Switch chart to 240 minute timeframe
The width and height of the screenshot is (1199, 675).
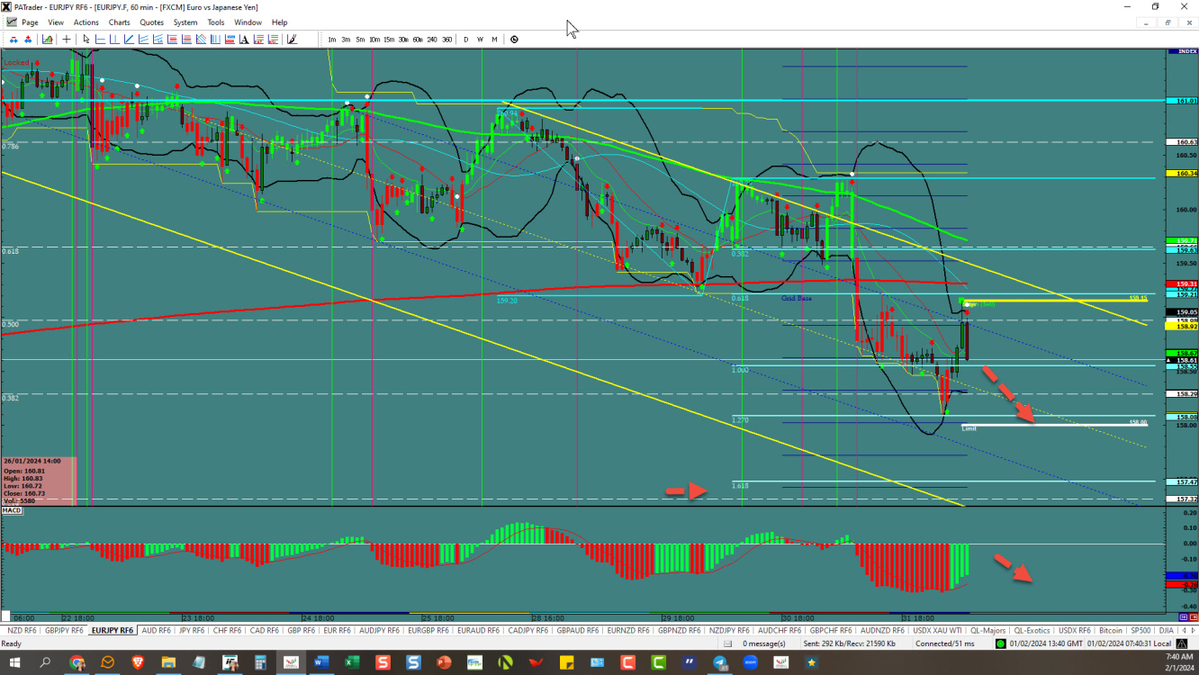coord(432,40)
